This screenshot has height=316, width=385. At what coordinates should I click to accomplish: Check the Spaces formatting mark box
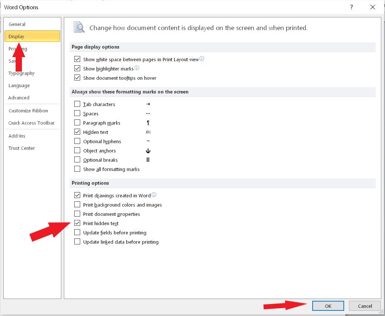pos(77,113)
